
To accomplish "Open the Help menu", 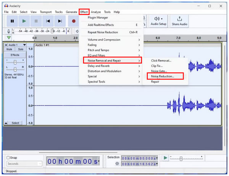I will click(x=117, y=12).
